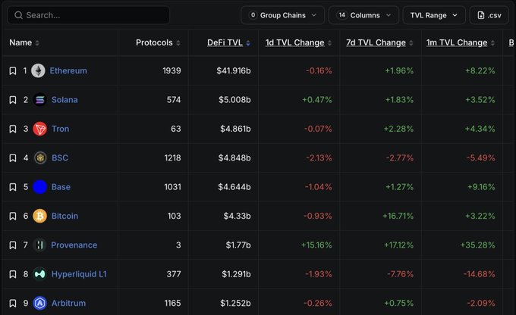
Task: Open the Ethereum chain page
Action: 68,70
